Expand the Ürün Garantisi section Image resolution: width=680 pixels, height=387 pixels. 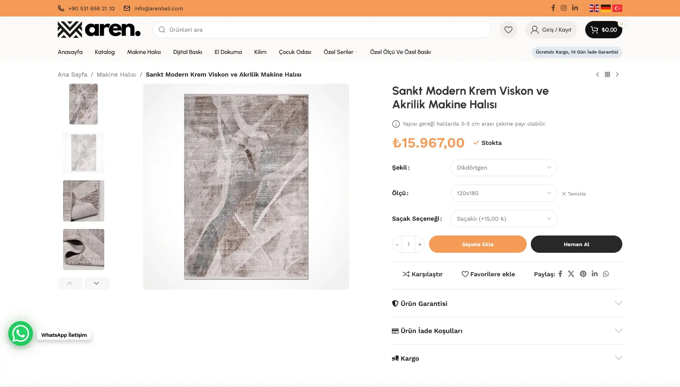506,303
